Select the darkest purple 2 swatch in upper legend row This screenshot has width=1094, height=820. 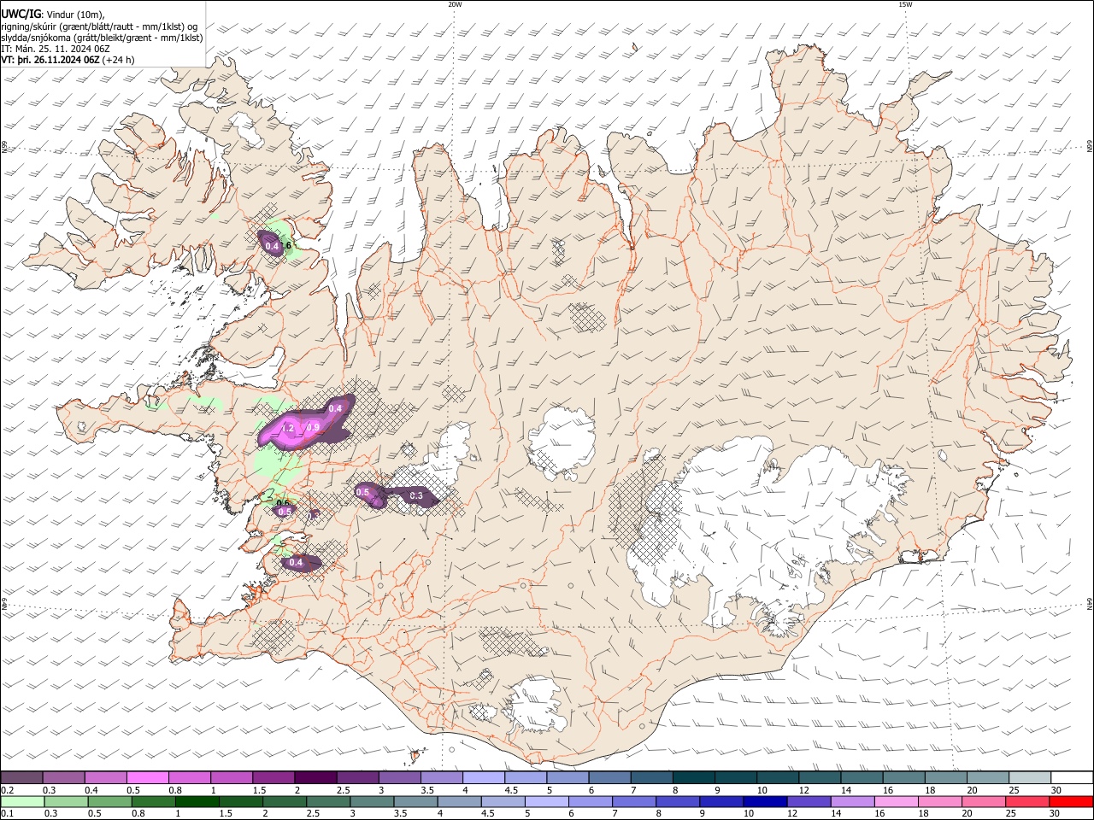tap(315, 777)
